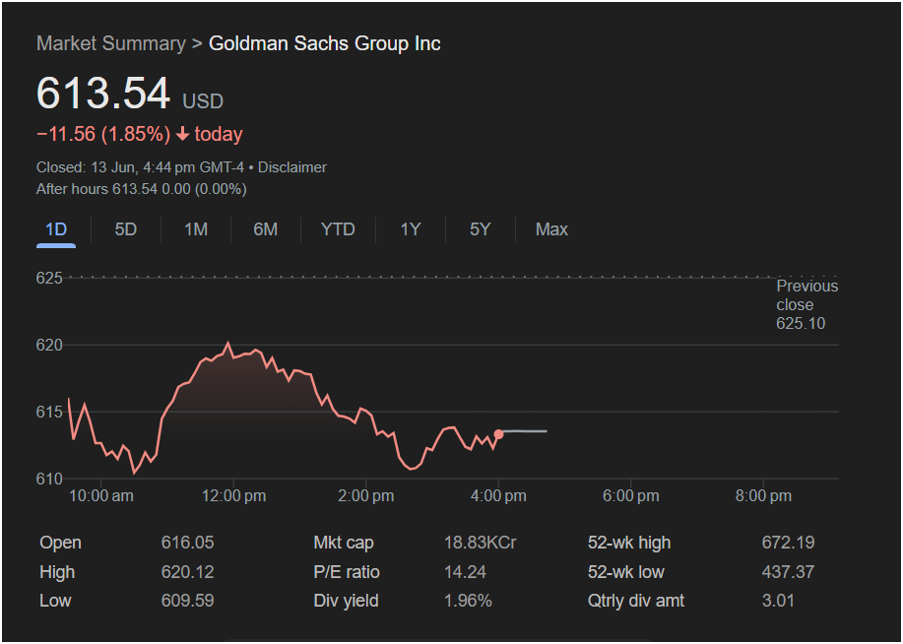Click the grey after-hours line on chart

tap(525, 431)
